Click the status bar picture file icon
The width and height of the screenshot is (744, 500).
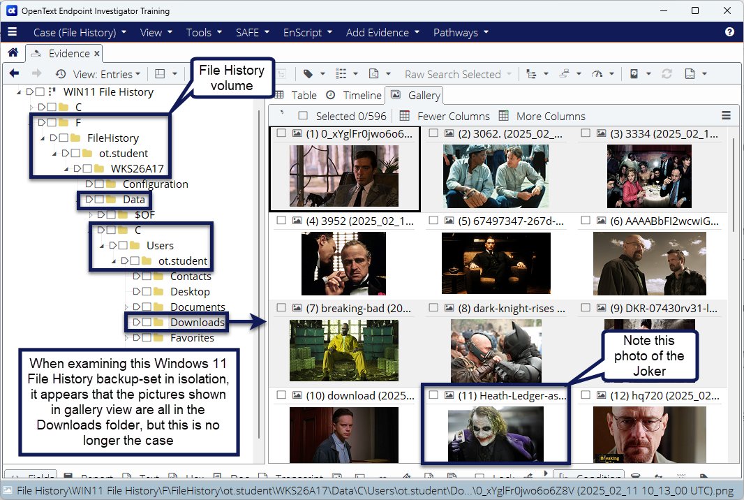pos(8,490)
